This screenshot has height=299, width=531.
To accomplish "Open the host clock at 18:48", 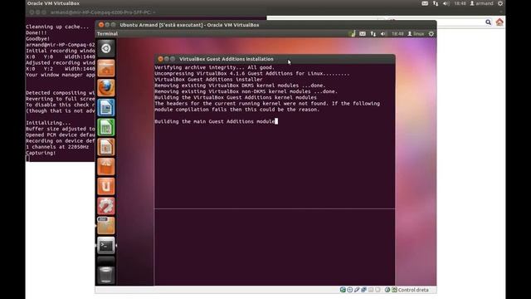I will tap(460, 3).
